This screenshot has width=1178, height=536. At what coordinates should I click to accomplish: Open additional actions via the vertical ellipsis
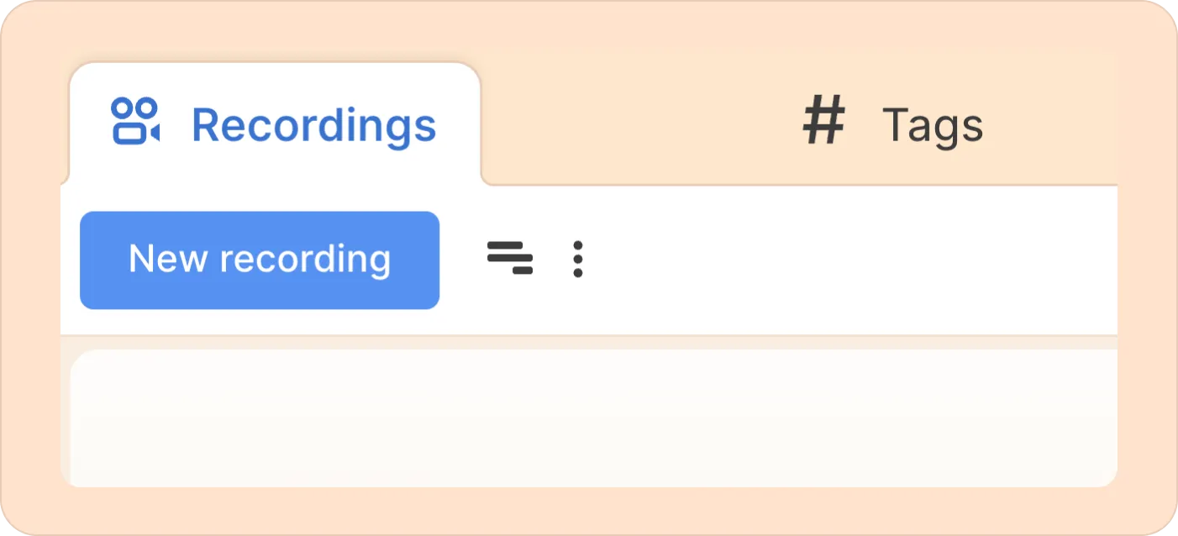pos(577,259)
